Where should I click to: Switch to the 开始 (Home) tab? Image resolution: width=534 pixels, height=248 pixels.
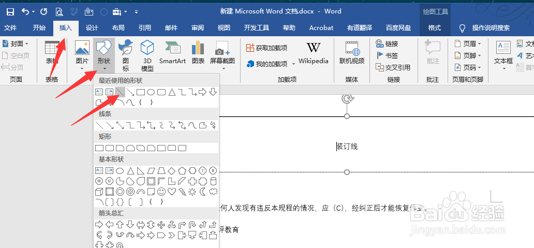[x=39, y=28]
